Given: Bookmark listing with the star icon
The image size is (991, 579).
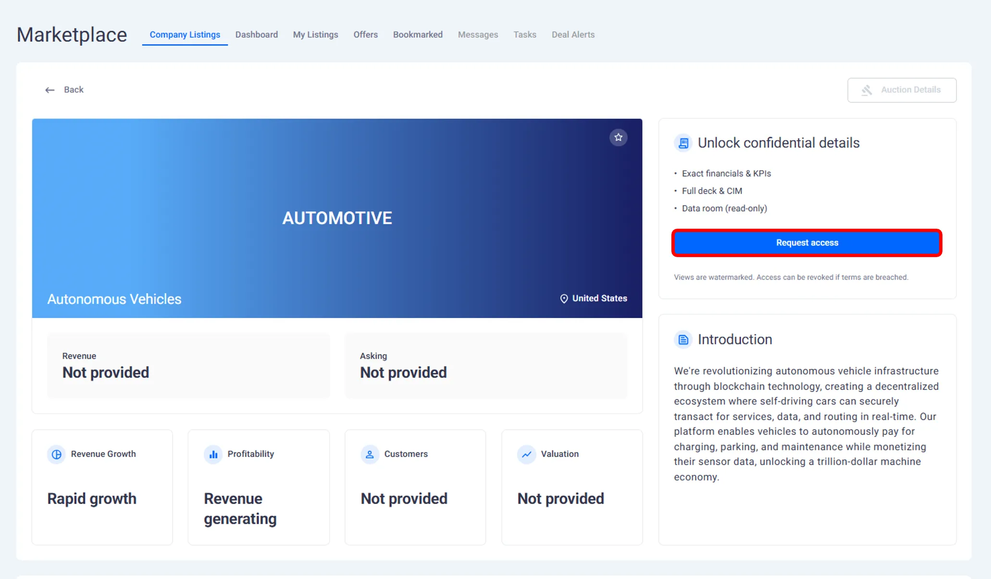Looking at the screenshot, I should 618,137.
